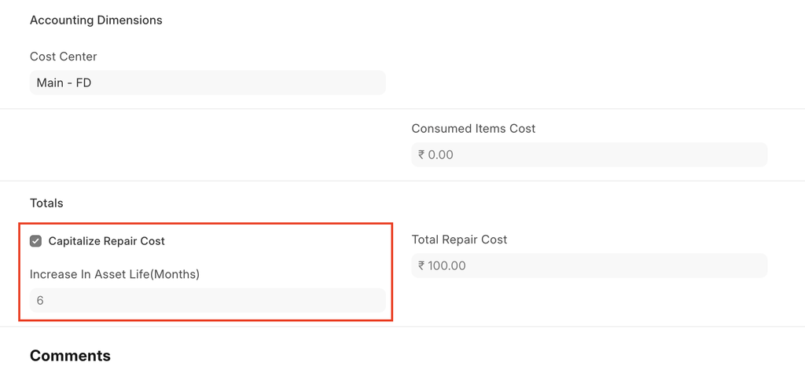Image resolution: width=805 pixels, height=366 pixels.
Task: Select the Main - FD value text
Action: click(x=64, y=82)
